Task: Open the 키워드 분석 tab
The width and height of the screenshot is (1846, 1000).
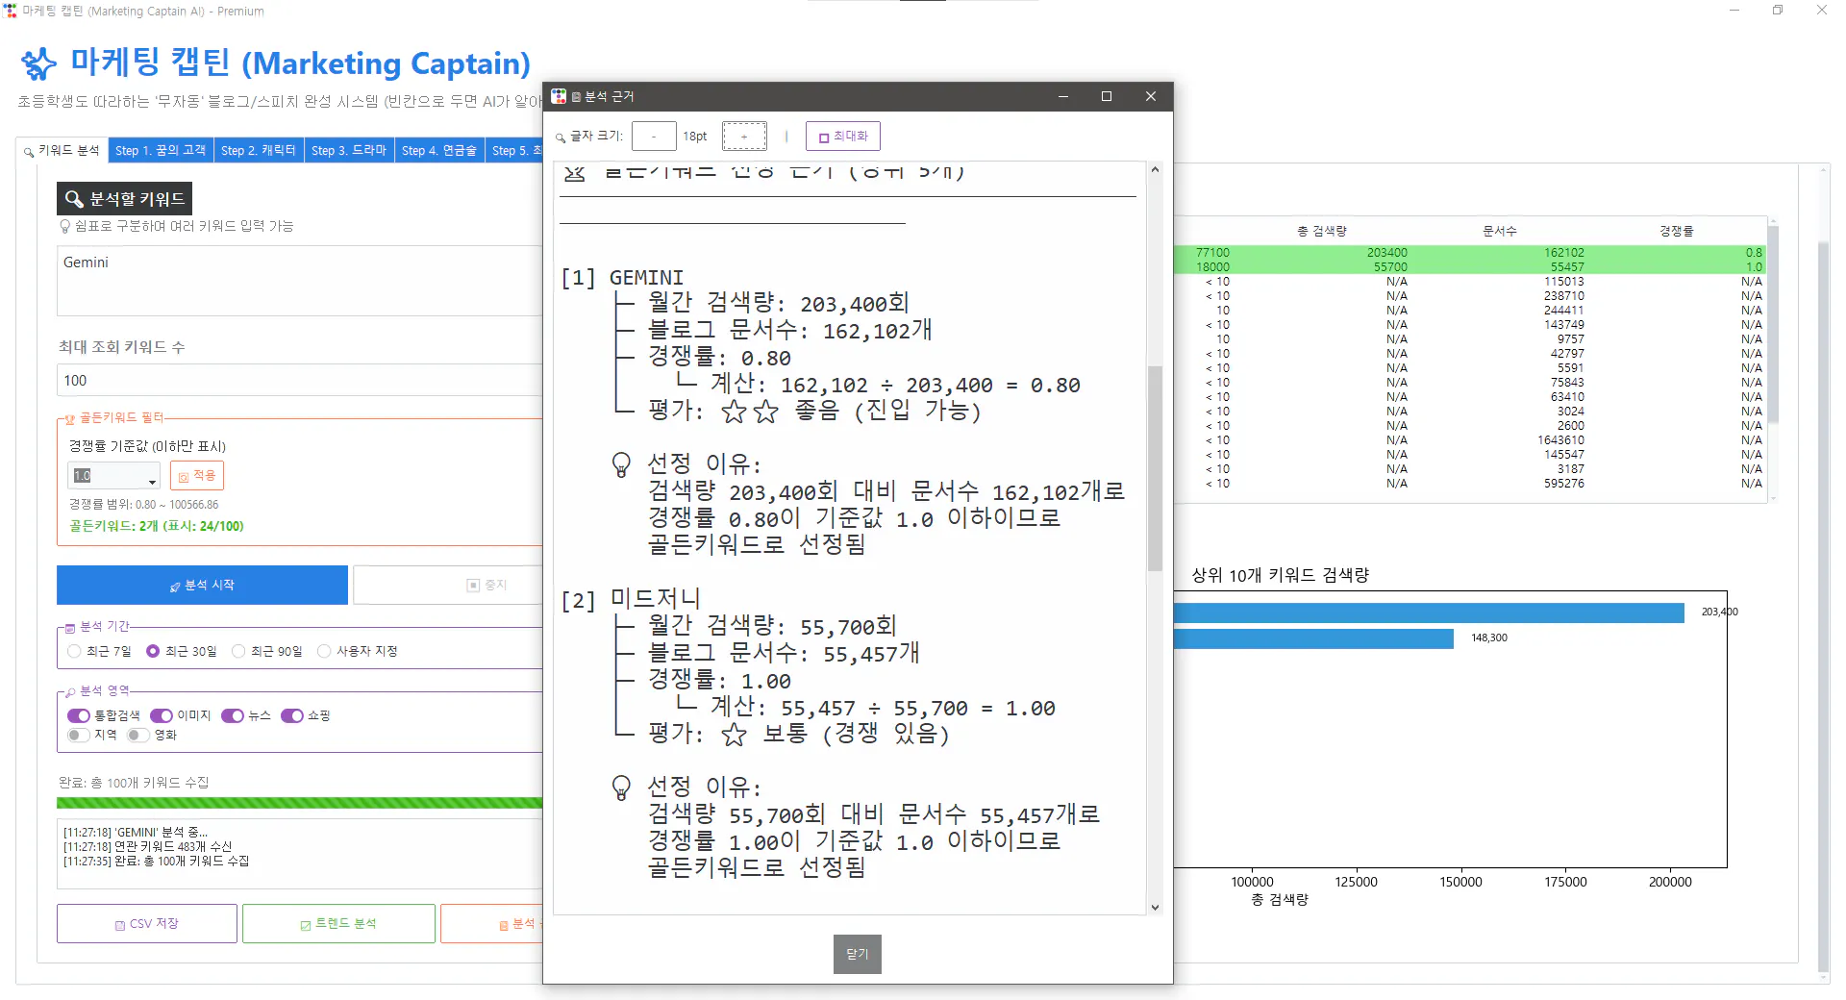Action: [x=62, y=151]
